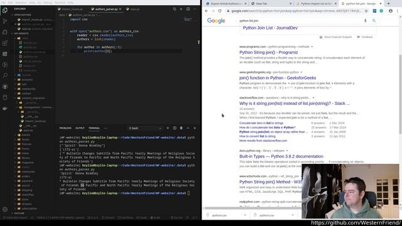402x226 pixels.
Task: Click About Featured Snippets link
Action: (338, 37)
